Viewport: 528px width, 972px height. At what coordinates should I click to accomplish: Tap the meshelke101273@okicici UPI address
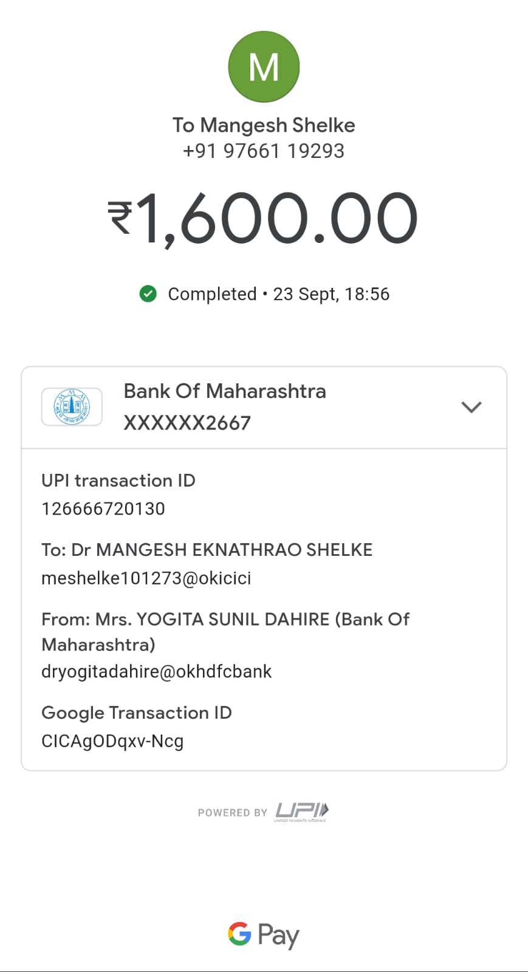pyautogui.click(x=146, y=578)
